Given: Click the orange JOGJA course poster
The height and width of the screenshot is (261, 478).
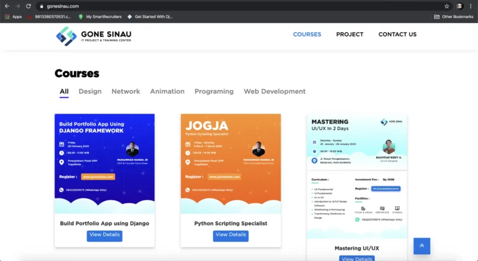Looking at the screenshot, I should point(231,163).
